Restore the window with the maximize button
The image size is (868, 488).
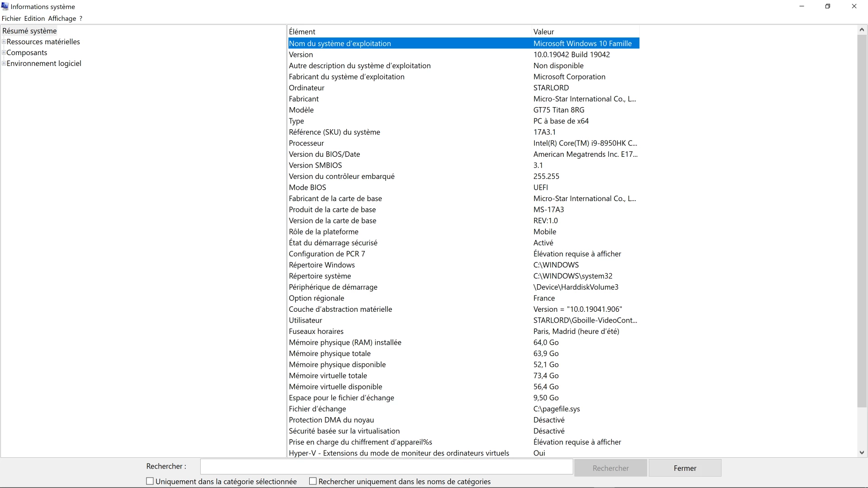[827, 6]
